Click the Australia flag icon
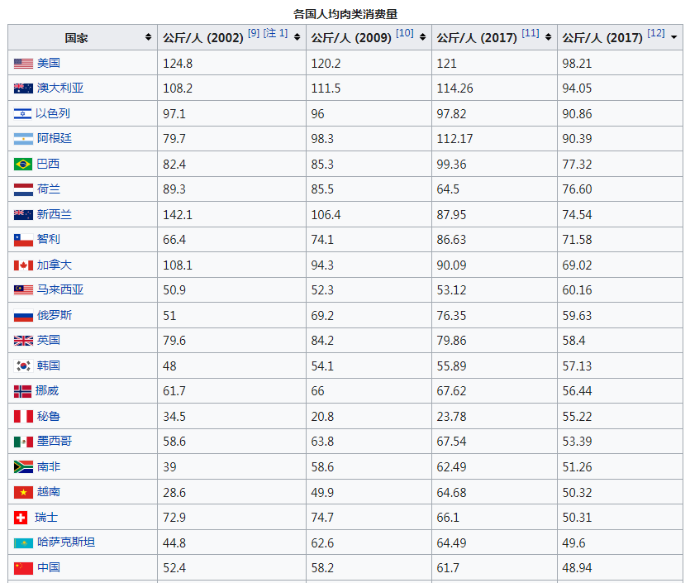This screenshot has height=583, width=690. [23, 88]
